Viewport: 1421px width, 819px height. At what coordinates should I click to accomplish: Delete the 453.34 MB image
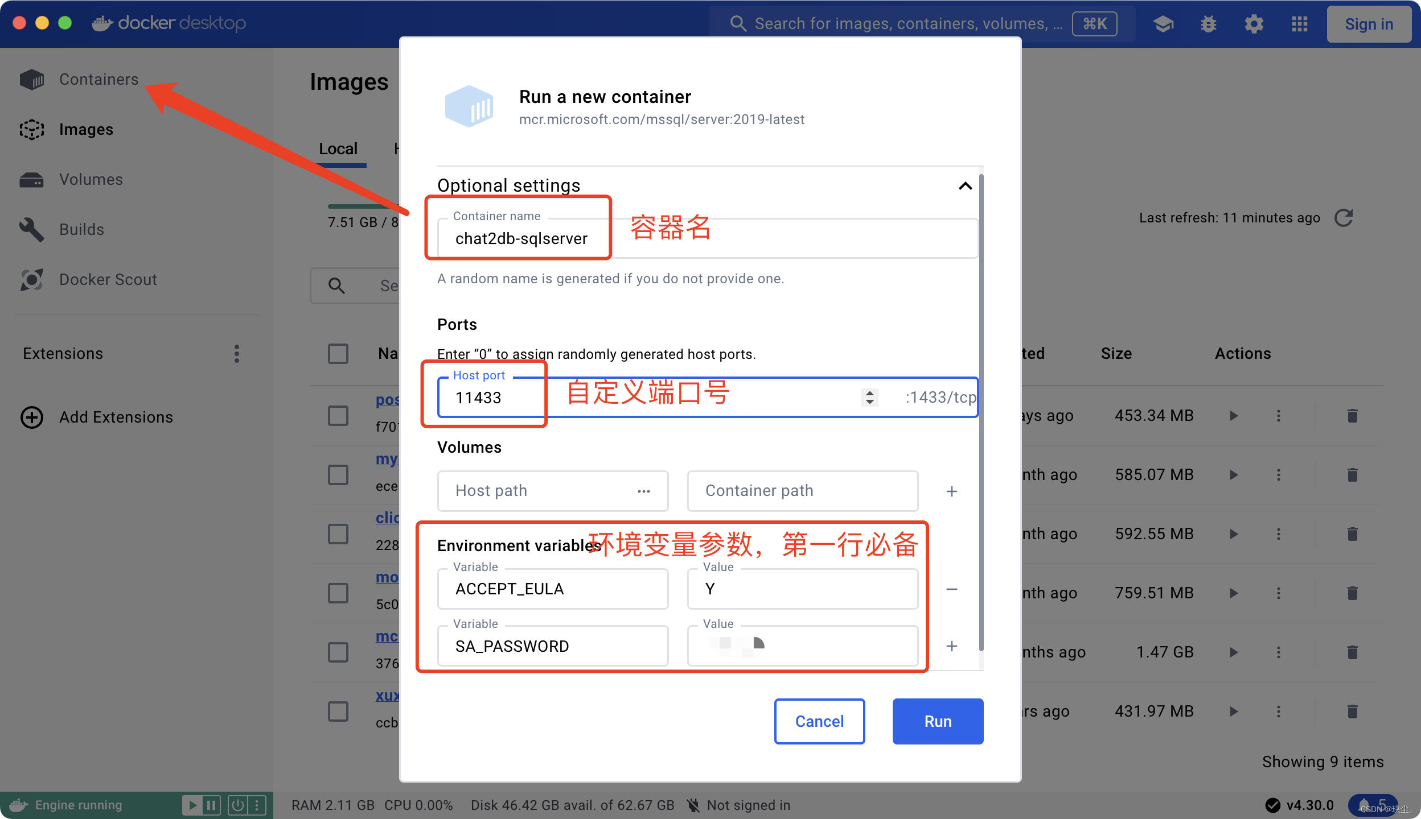(x=1353, y=416)
